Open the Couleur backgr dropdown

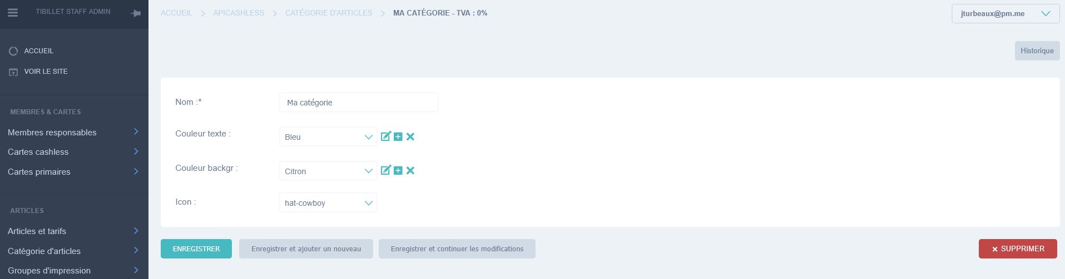tap(328, 171)
